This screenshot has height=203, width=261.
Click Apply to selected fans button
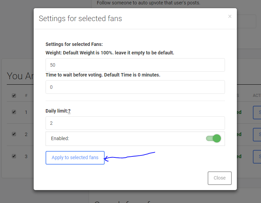75,158
